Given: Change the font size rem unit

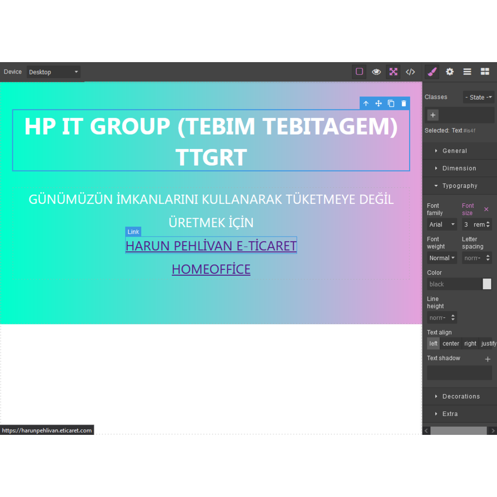Looking at the screenshot, I should (x=479, y=225).
